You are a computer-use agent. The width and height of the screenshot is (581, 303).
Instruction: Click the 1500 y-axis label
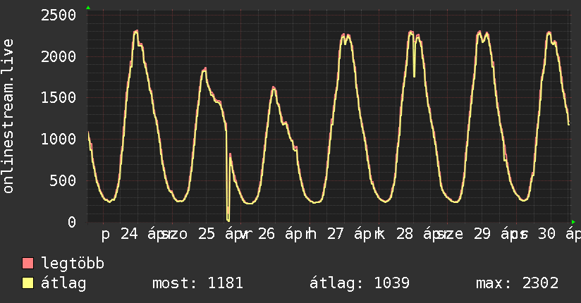point(59,97)
